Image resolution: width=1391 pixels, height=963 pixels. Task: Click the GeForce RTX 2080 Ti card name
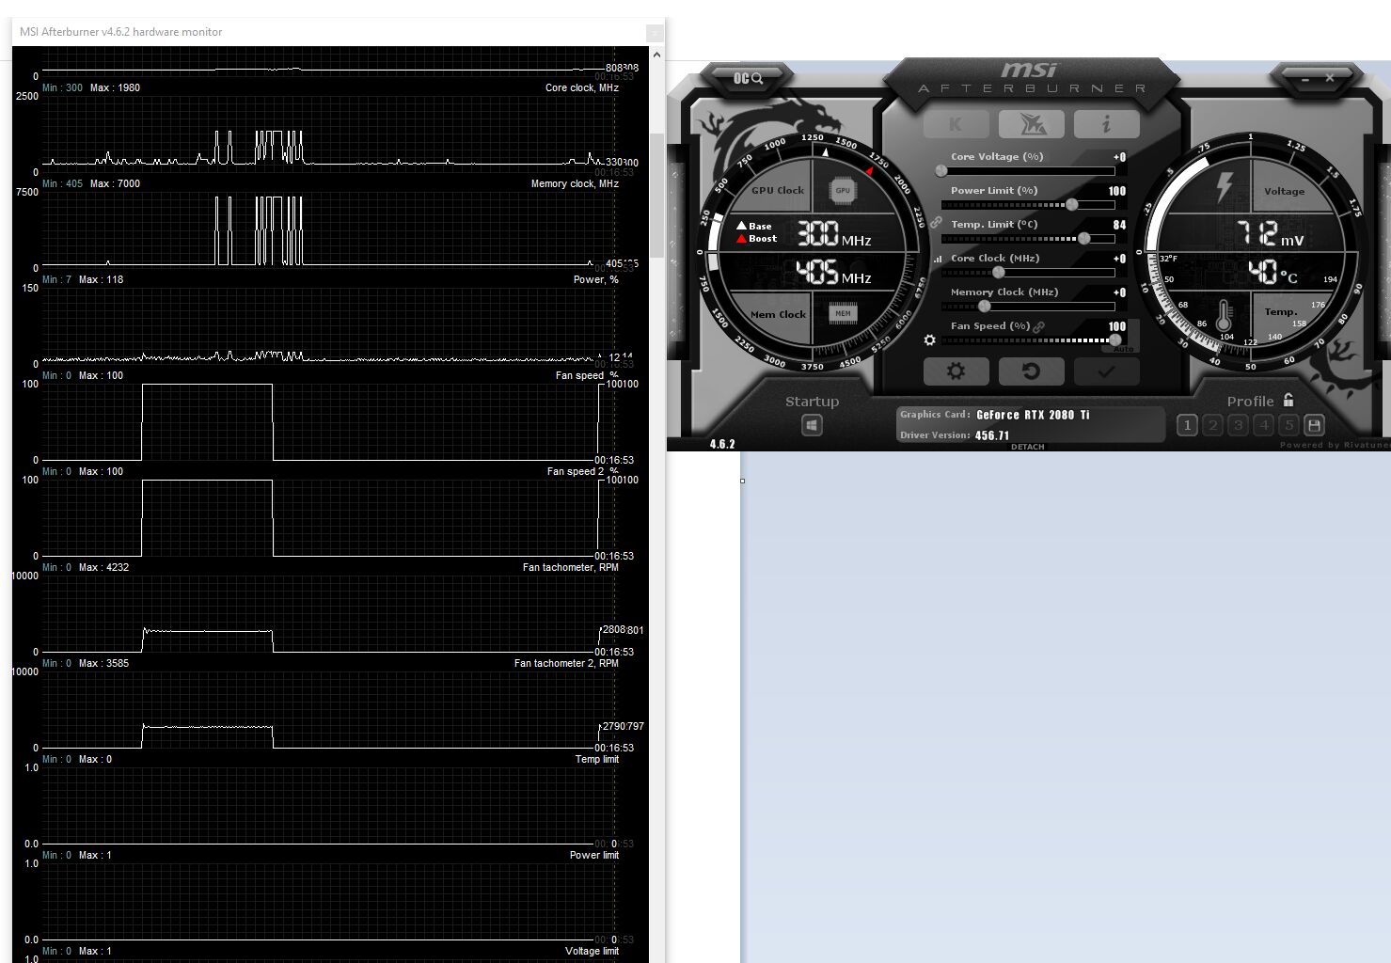pyautogui.click(x=1033, y=415)
